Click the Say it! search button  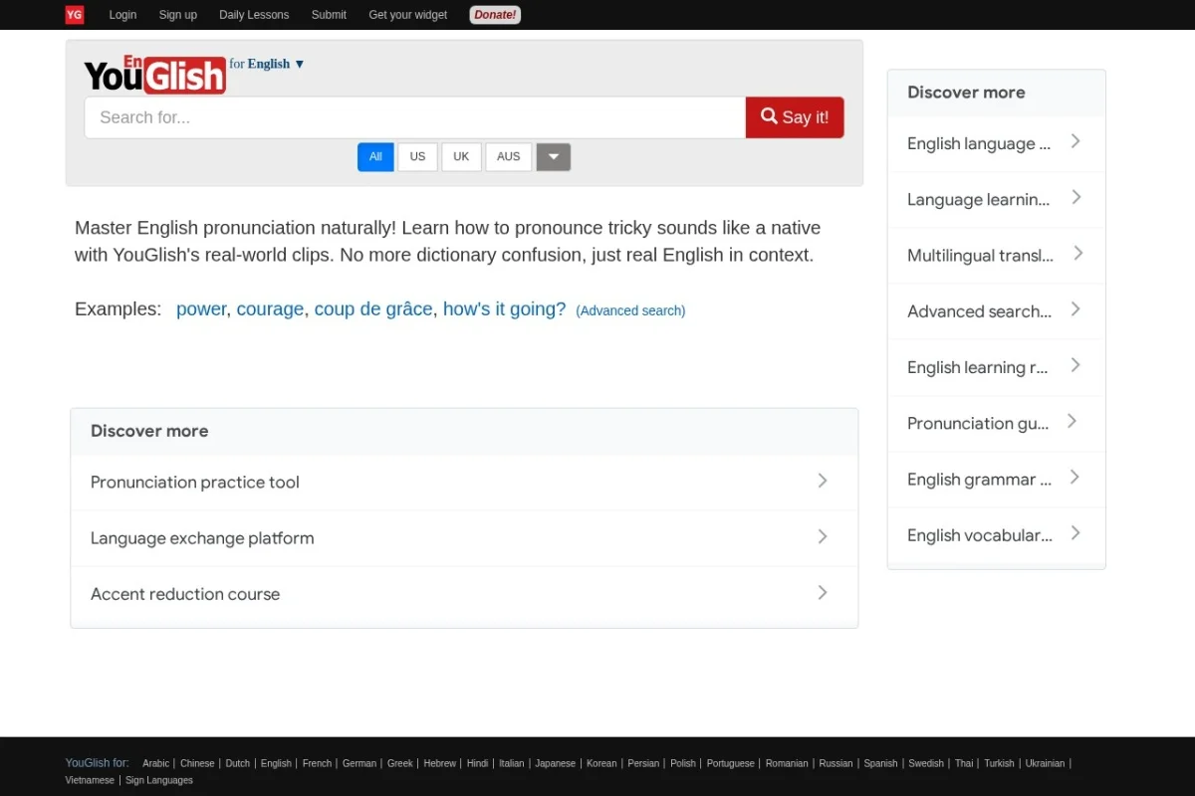(x=795, y=117)
